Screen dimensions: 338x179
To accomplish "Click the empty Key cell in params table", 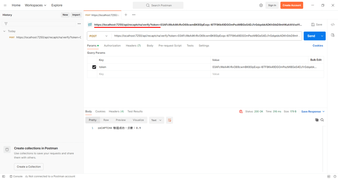I will click(154, 74).
